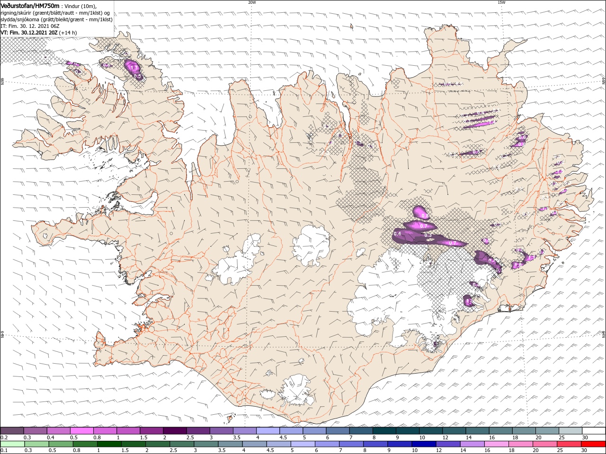Click the top legend swatch between 6 and 7
The height and width of the screenshot is (454, 606).
point(338,431)
